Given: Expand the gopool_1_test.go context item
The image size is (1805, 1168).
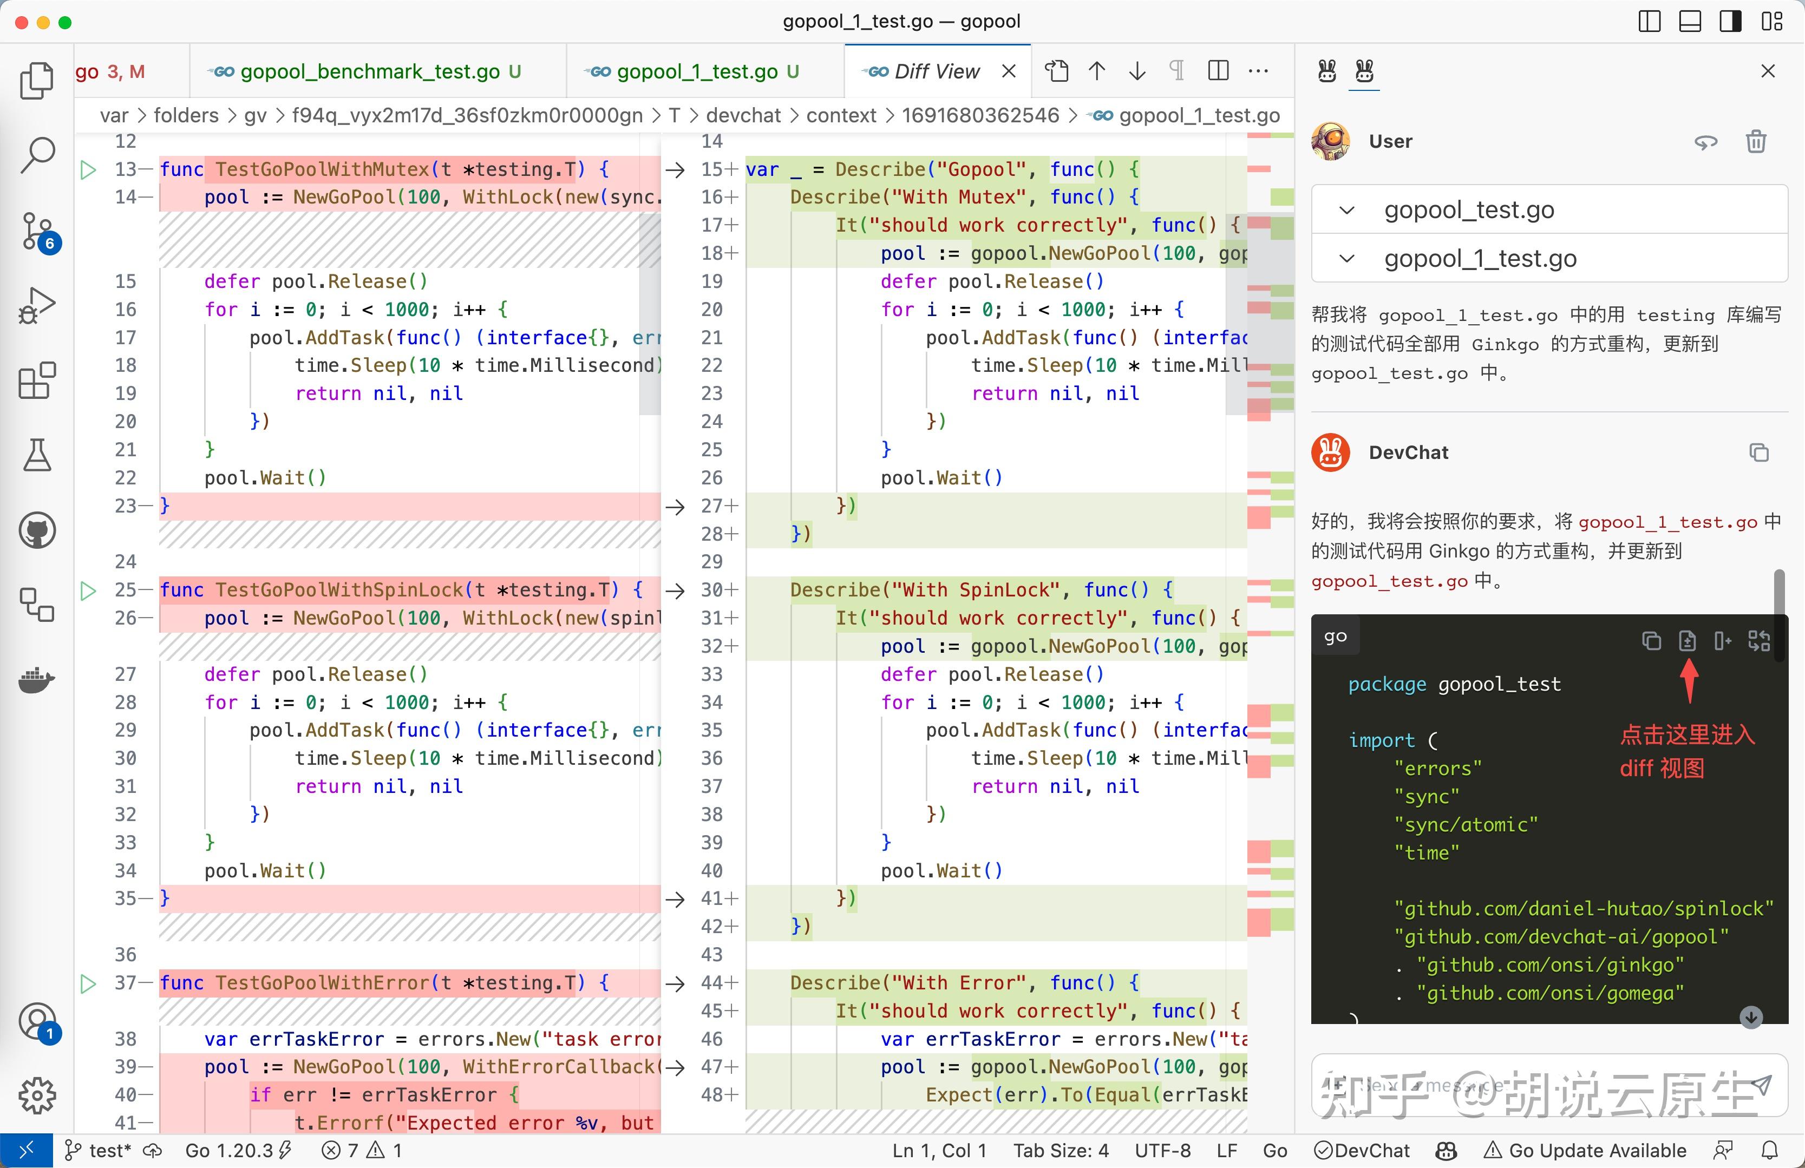Looking at the screenshot, I should point(1347,259).
